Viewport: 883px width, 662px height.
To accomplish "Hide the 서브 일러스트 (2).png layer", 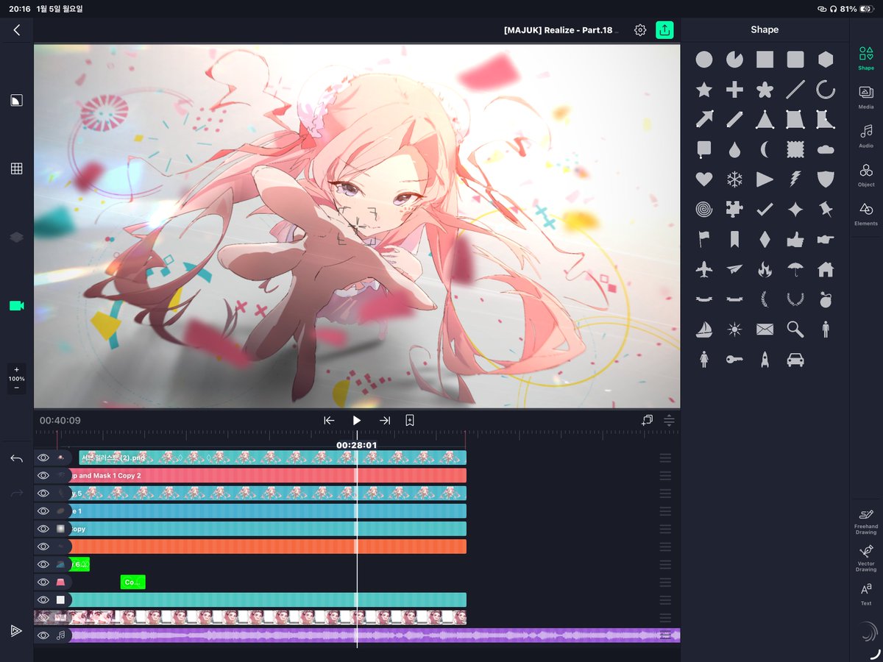I will [43, 458].
